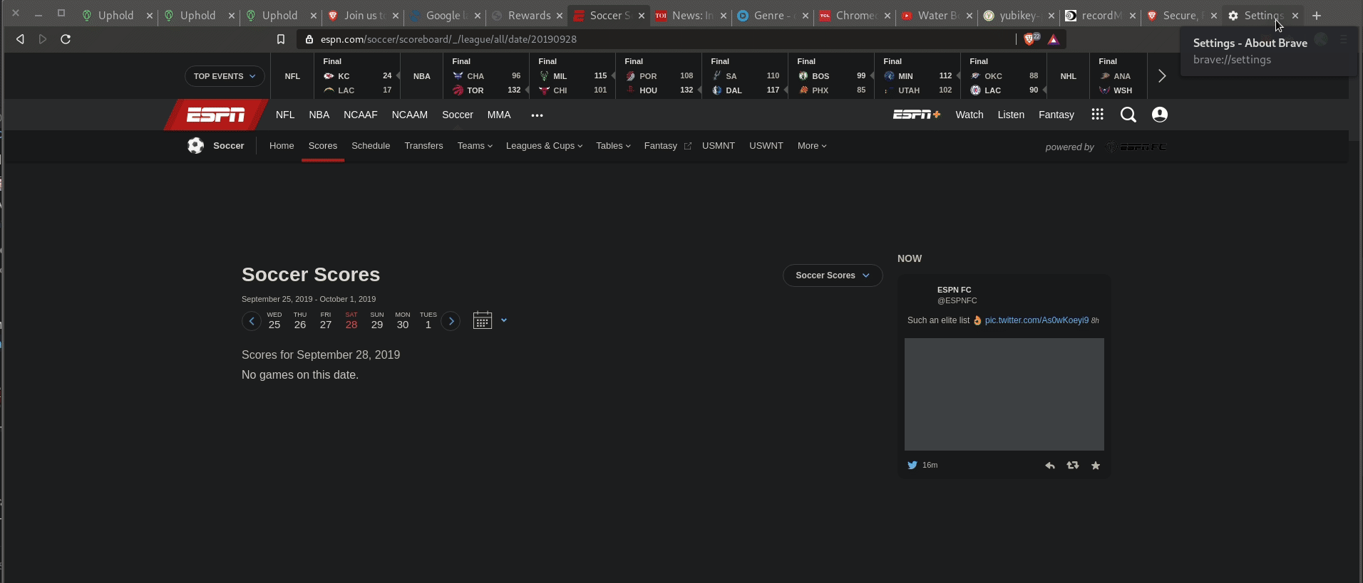The image size is (1363, 583).
Task: Click the Listen link
Action: [x=1011, y=115]
